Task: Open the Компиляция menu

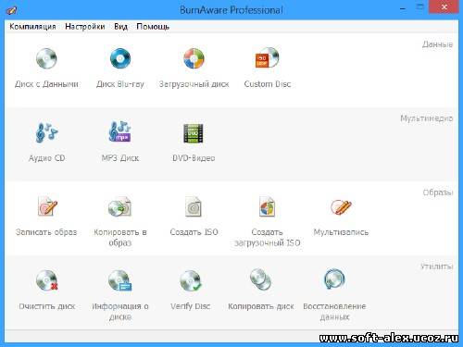Action: click(32, 27)
